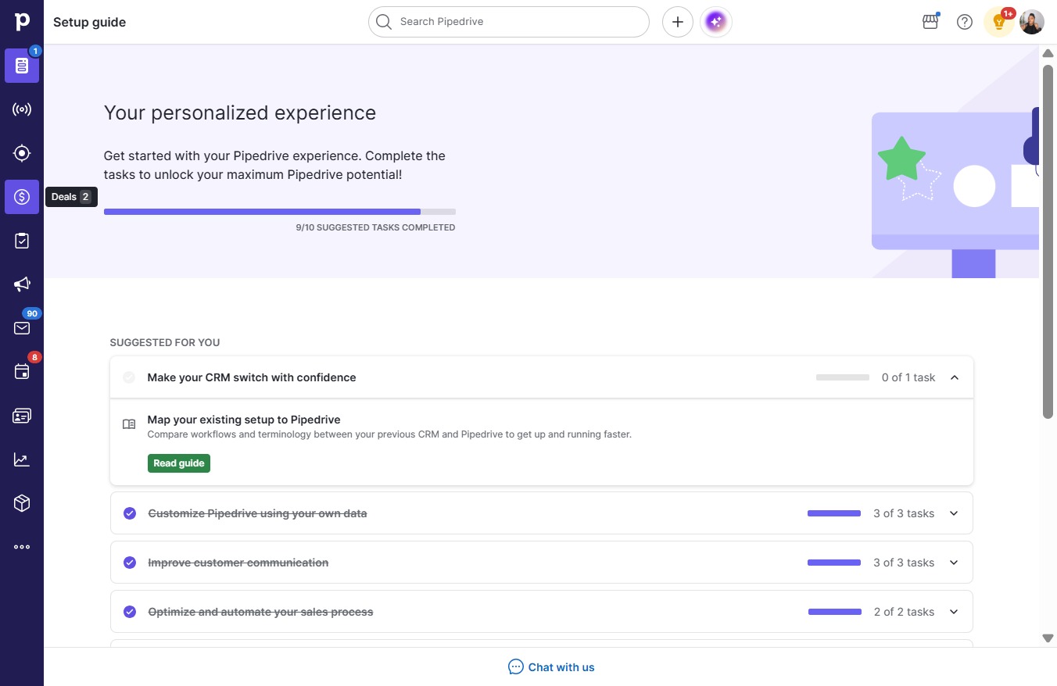
Task: Click the guide book icon beside Map your existing setup
Action: [x=129, y=424]
